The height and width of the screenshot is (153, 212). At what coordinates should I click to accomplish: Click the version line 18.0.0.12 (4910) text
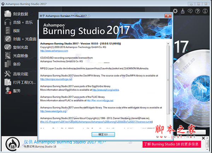coord(81,43)
